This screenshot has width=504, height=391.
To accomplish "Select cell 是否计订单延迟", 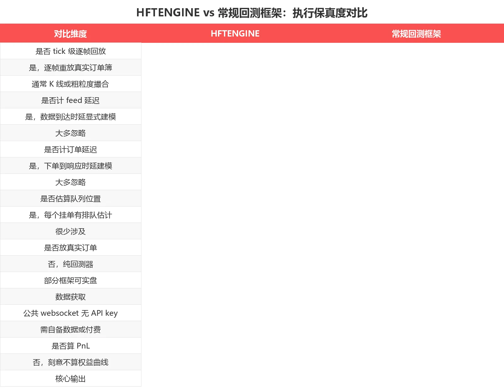I will click(x=71, y=149).
